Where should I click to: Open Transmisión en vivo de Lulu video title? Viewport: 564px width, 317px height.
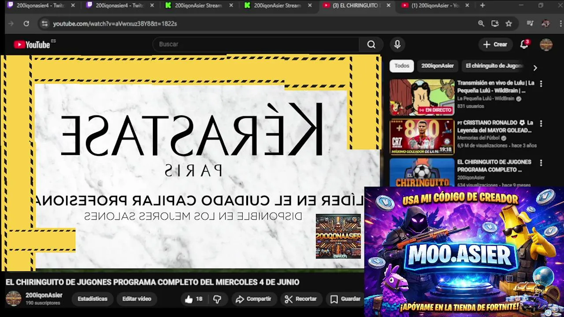point(496,87)
